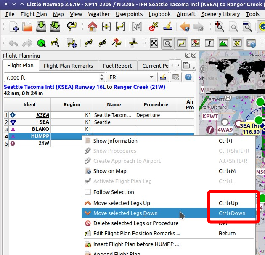Click the blue help button beside IFR
The image size is (265, 255).
[188, 77]
